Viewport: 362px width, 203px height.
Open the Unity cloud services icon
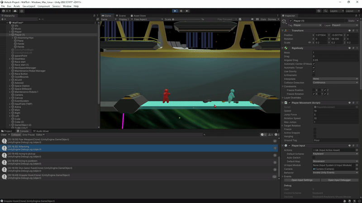[x=15, y=11]
